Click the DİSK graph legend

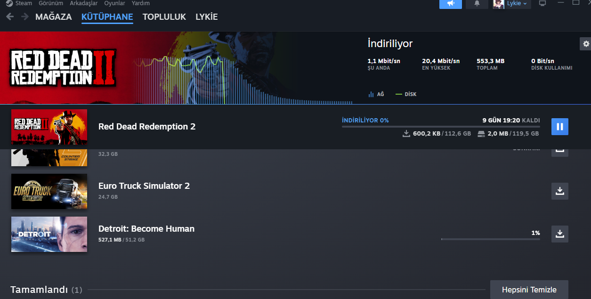point(406,94)
